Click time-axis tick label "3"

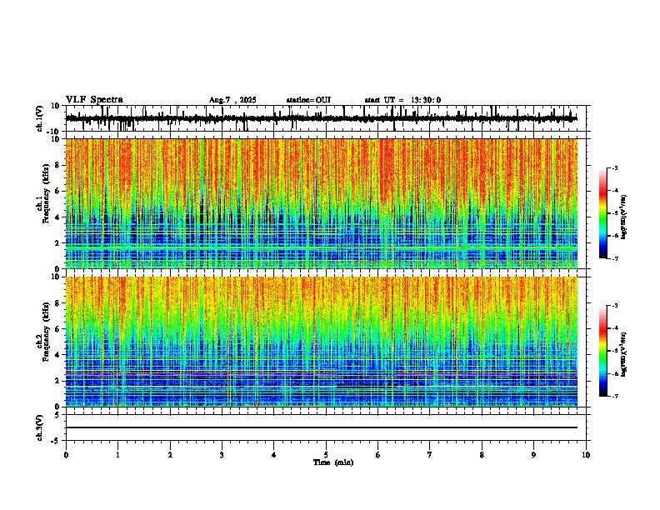(222, 455)
